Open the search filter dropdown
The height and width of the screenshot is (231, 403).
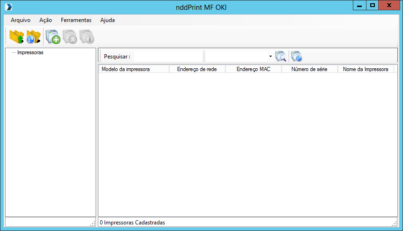[x=270, y=56]
